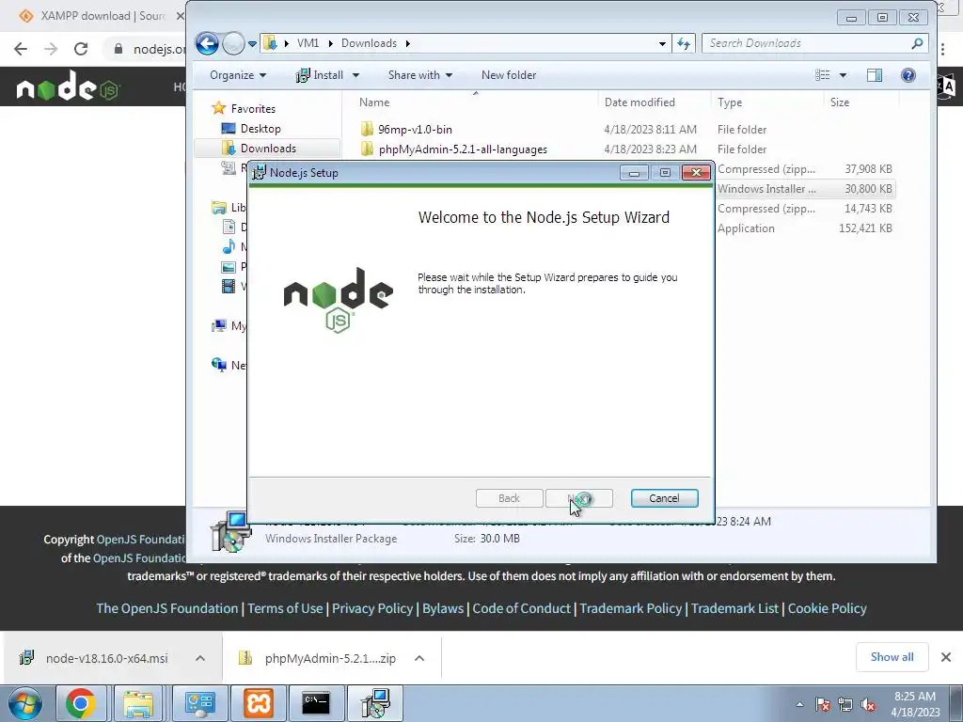Click the Windows Installer taskbar icon

[x=375, y=703]
